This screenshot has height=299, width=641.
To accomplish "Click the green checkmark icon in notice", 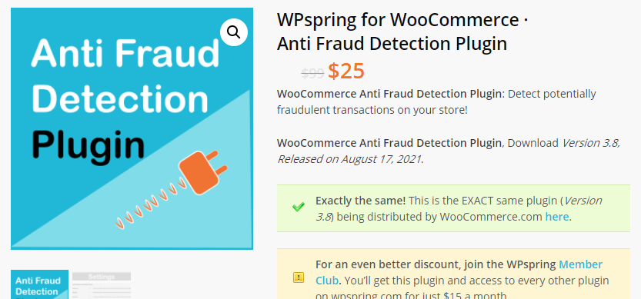I will coord(298,207).
